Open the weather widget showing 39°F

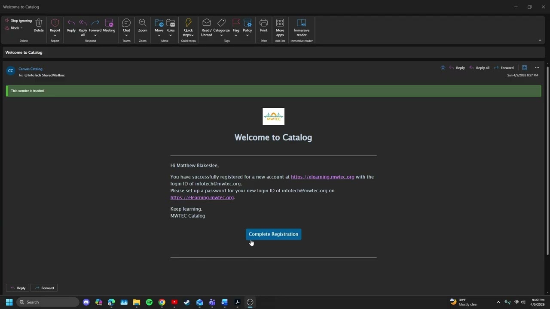tap(464, 302)
